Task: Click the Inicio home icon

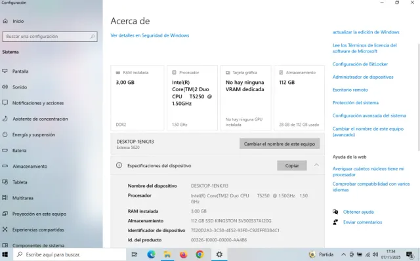Action: 5,21
